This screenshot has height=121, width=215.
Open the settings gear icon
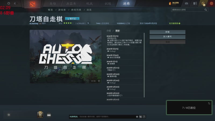pyautogui.click(x=9, y=3)
